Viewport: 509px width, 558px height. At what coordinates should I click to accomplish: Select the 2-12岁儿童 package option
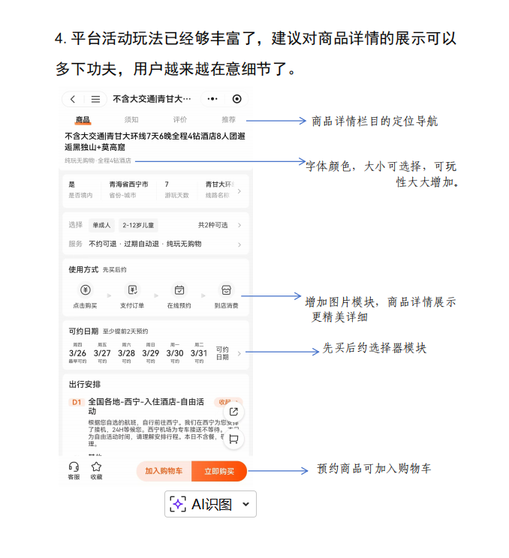coord(138,225)
